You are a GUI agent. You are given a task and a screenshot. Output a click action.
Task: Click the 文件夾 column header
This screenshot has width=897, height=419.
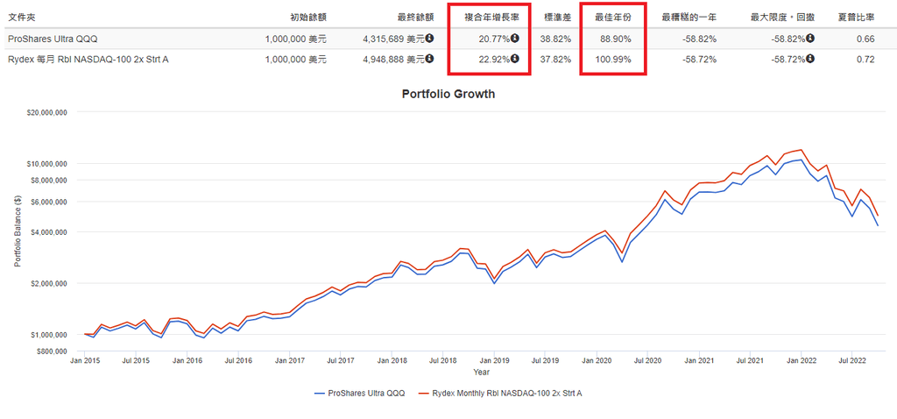click(x=22, y=18)
